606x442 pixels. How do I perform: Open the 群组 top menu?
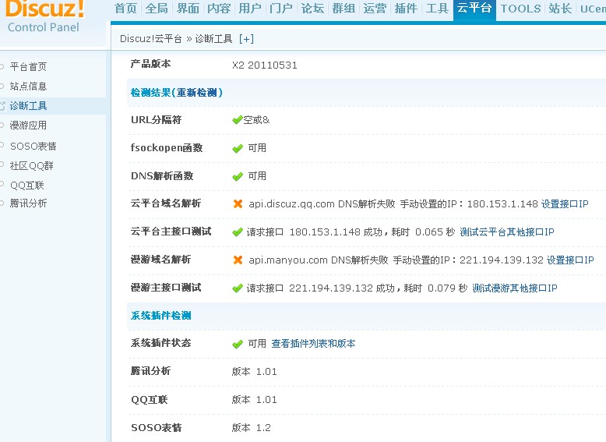pyautogui.click(x=344, y=8)
